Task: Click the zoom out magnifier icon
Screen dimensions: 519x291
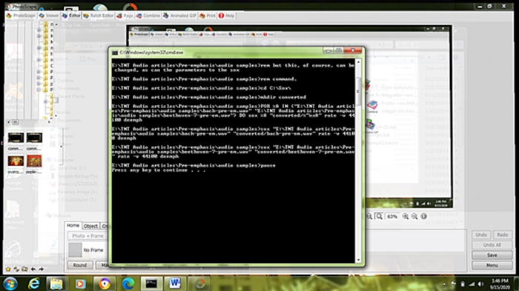Action: point(414,216)
